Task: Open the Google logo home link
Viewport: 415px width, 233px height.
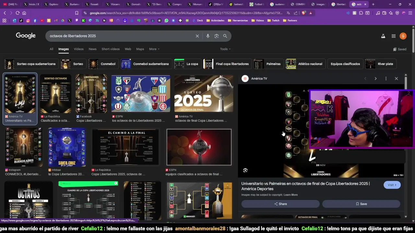Action: (x=26, y=36)
